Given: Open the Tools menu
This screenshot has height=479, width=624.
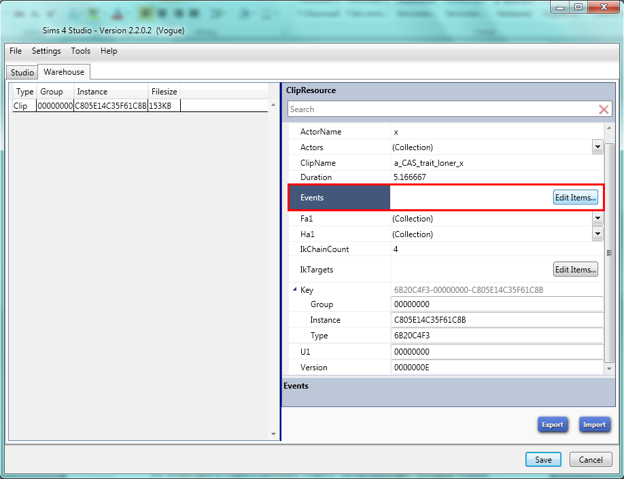Looking at the screenshot, I should [x=80, y=51].
